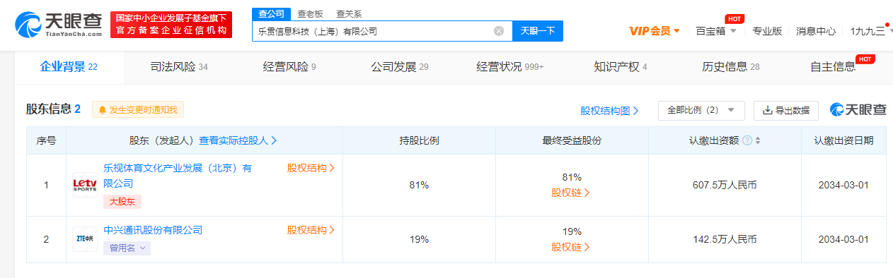
Task: Select the 自主信息 tab
Action: (833, 67)
